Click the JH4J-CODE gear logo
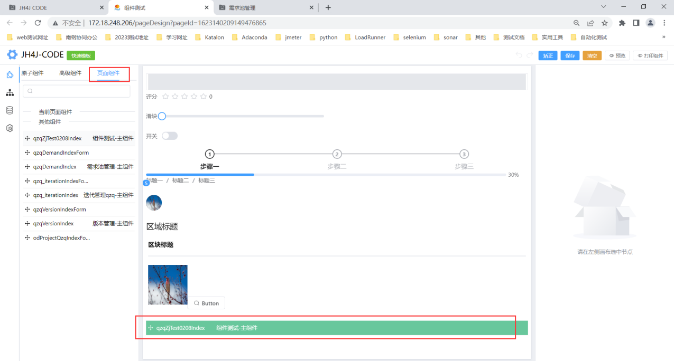 pyautogui.click(x=12, y=55)
